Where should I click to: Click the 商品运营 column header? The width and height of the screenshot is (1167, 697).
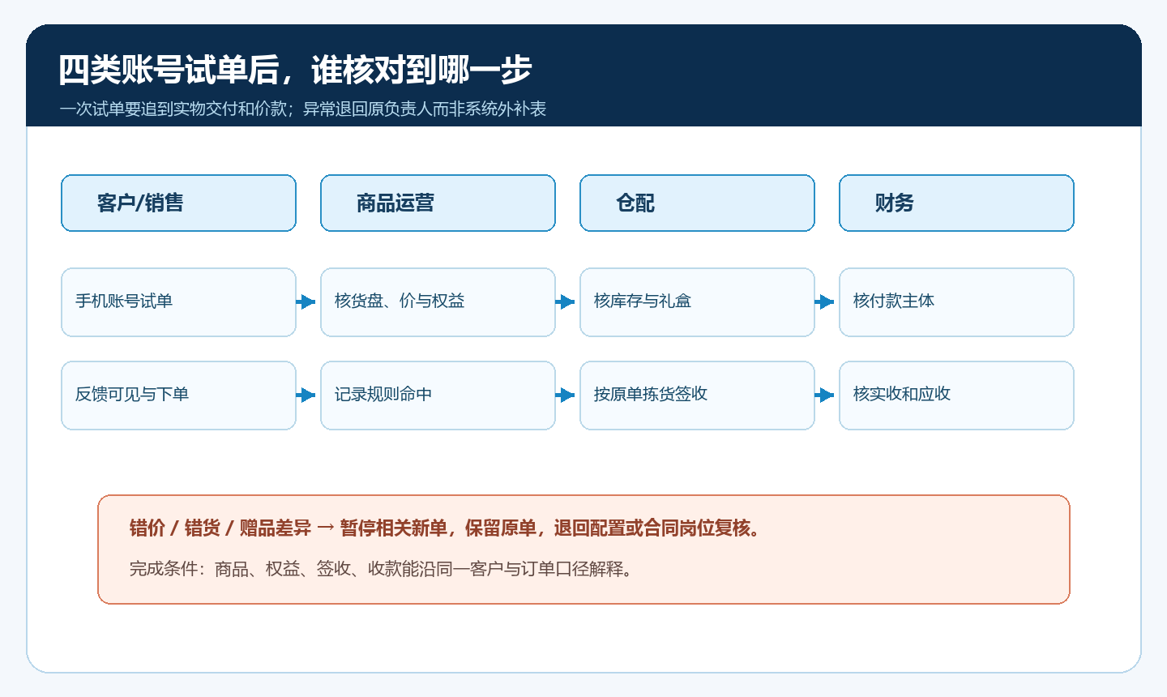point(438,203)
